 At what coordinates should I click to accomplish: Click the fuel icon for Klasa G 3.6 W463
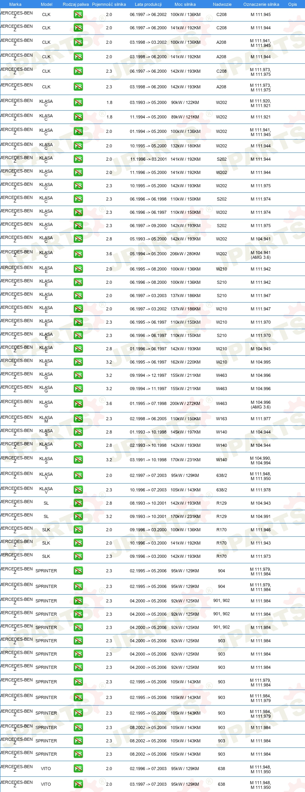78,404
